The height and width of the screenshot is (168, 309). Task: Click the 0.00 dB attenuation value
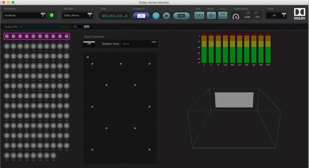(x=247, y=17)
